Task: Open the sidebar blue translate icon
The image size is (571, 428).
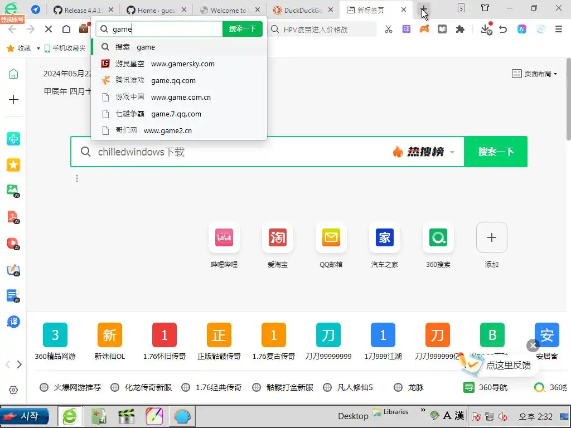Action: (x=13, y=322)
